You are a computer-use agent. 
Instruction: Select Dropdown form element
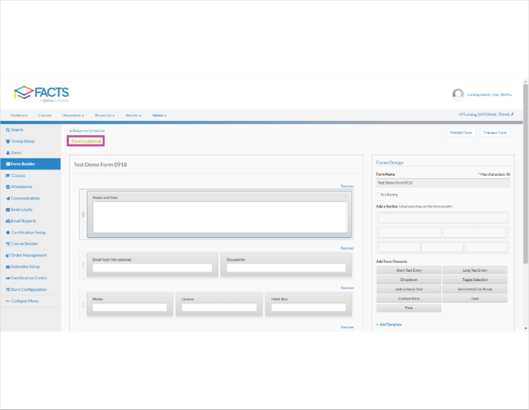click(x=409, y=280)
